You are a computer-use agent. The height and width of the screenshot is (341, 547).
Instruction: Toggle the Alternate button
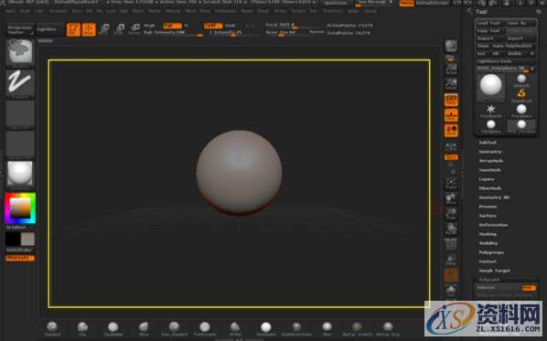[x=20, y=258]
